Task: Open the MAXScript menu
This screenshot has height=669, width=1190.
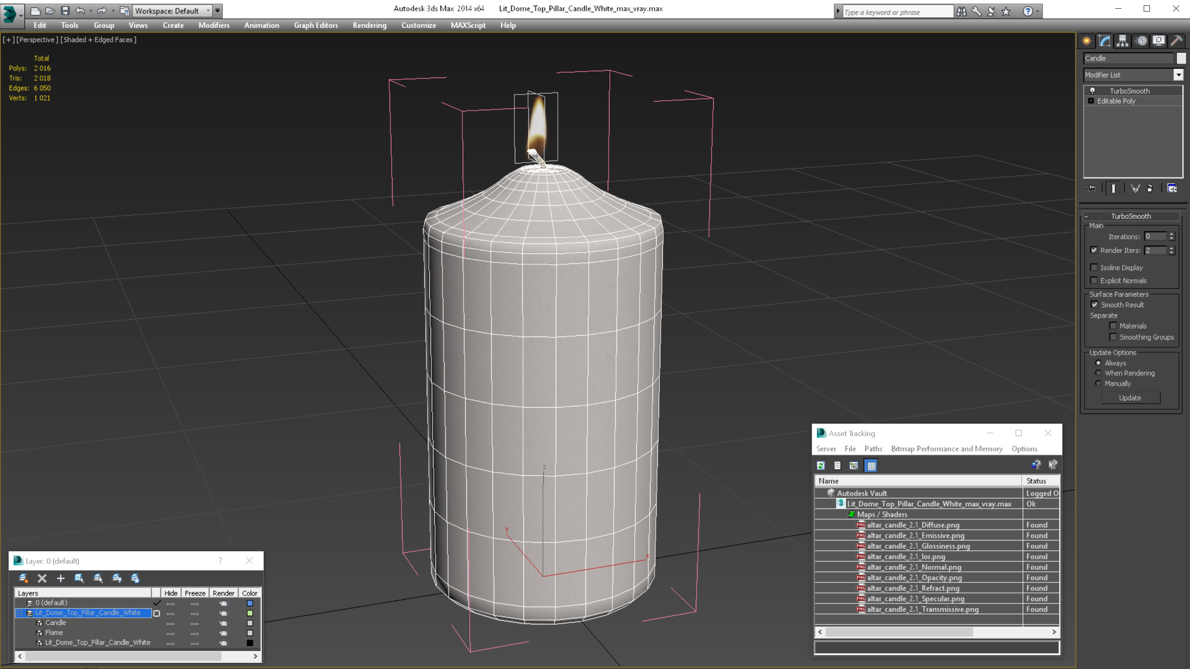Action: pyautogui.click(x=468, y=25)
